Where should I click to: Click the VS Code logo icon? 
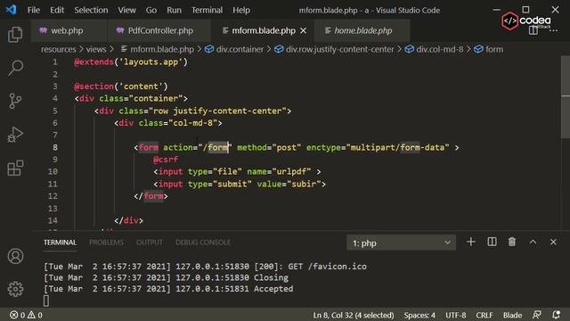11,10
